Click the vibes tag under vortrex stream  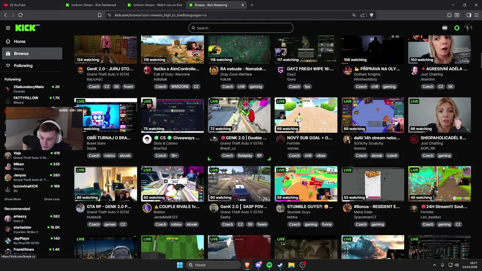point(321,155)
